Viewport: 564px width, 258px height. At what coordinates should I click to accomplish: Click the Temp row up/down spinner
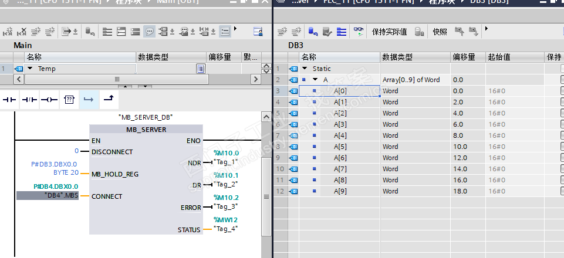coord(266,69)
